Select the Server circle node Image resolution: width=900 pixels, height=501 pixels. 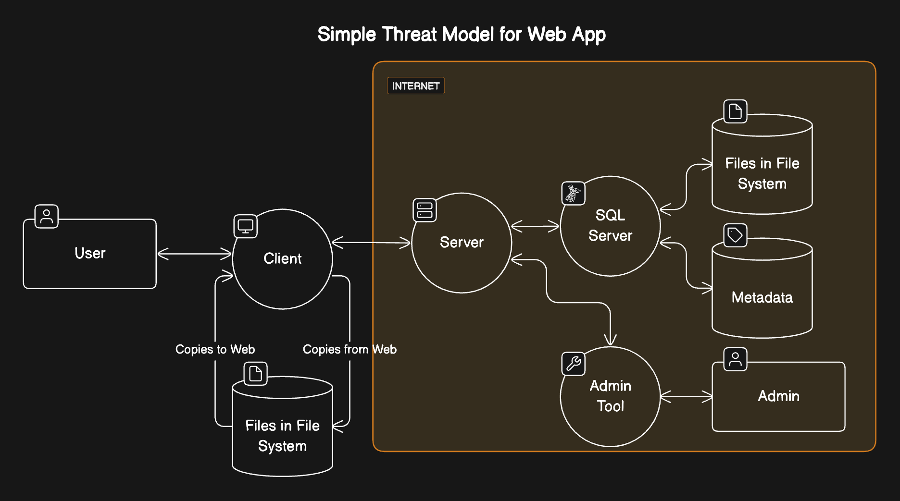462,243
